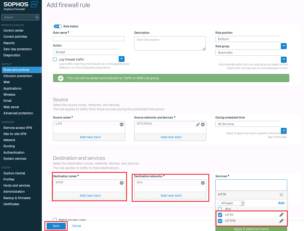Save the firewall rule

pos(56,226)
